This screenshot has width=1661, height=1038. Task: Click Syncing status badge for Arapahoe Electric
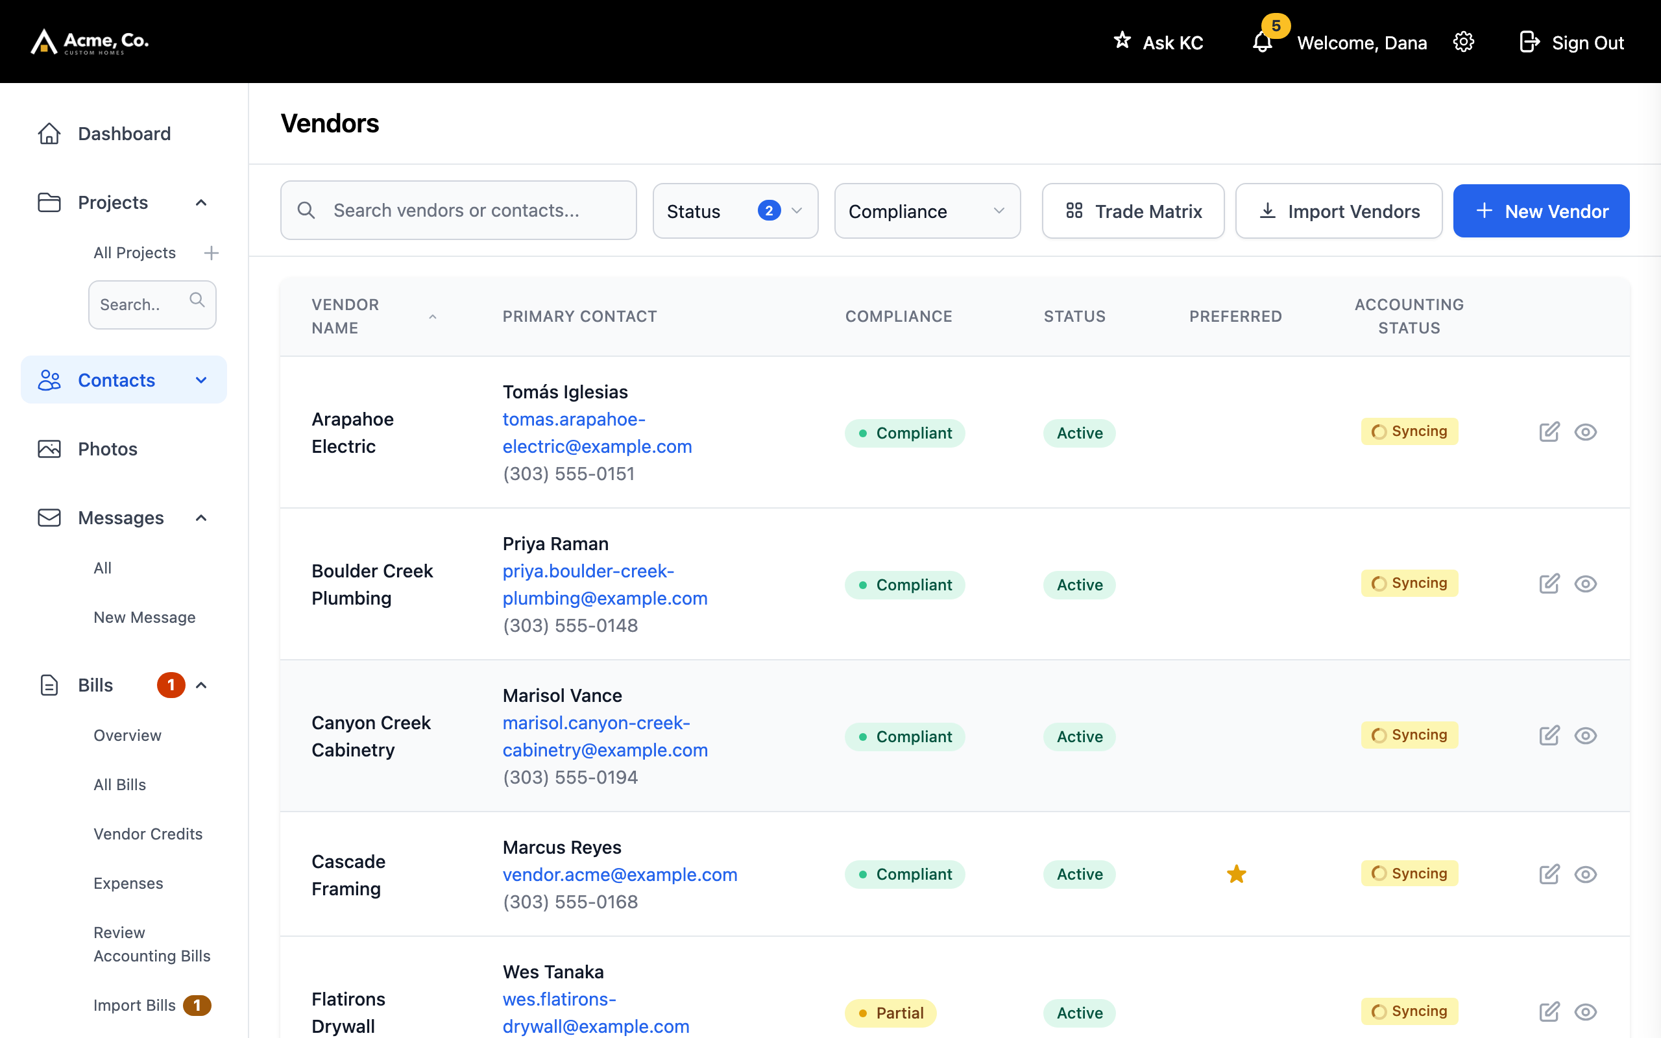coord(1409,431)
